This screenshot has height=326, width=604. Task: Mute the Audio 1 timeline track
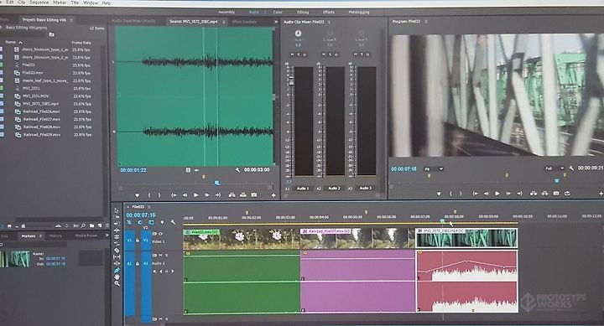[160, 255]
